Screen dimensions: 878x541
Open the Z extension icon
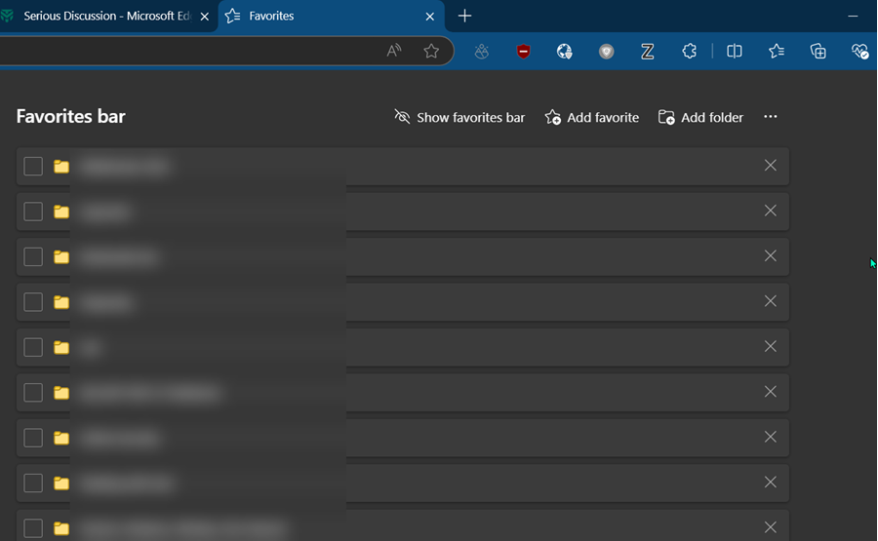(x=648, y=52)
